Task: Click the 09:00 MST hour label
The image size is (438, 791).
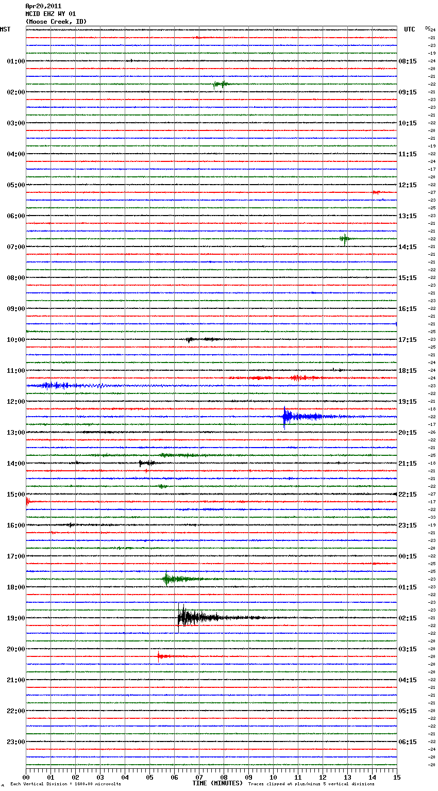Action: [16, 309]
